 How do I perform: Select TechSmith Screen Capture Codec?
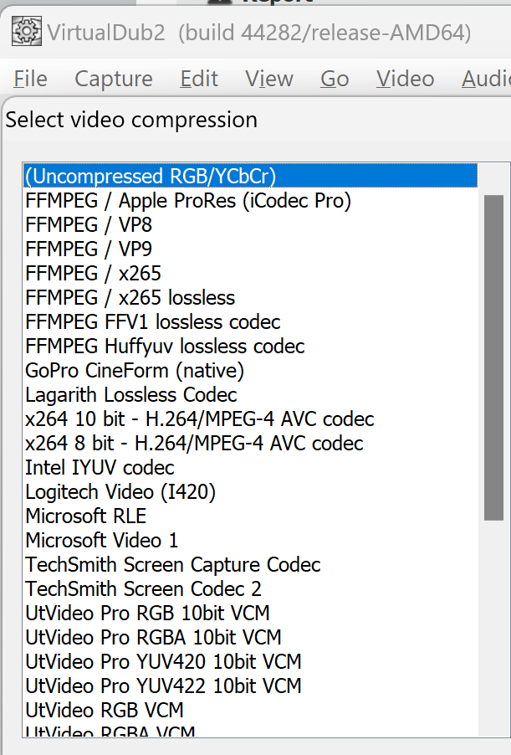coord(173,565)
